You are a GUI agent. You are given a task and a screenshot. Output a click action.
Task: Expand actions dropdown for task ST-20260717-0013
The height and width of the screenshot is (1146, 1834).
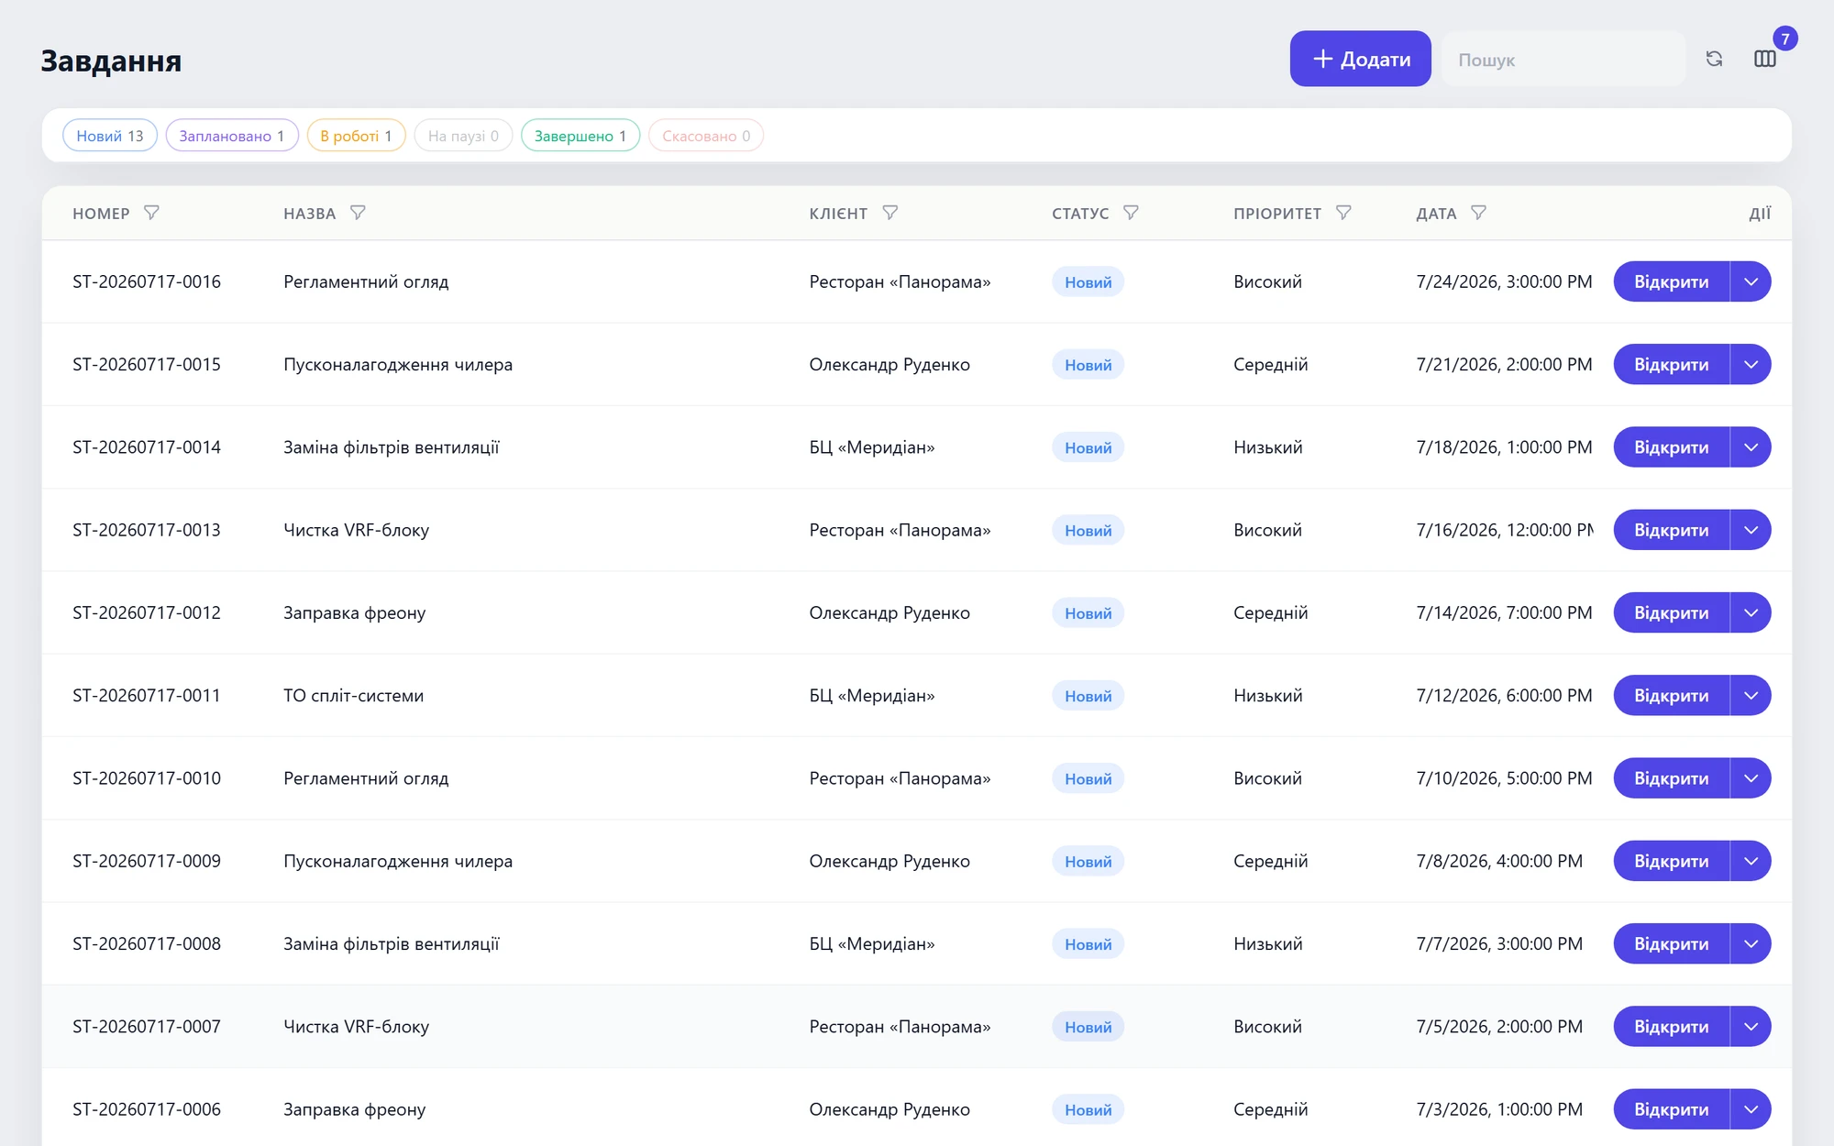click(1751, 530)
